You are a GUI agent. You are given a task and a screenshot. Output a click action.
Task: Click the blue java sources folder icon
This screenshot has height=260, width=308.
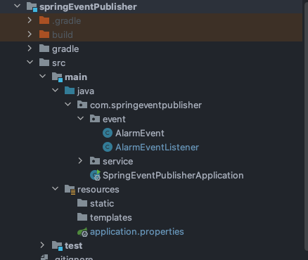(70, 91)
